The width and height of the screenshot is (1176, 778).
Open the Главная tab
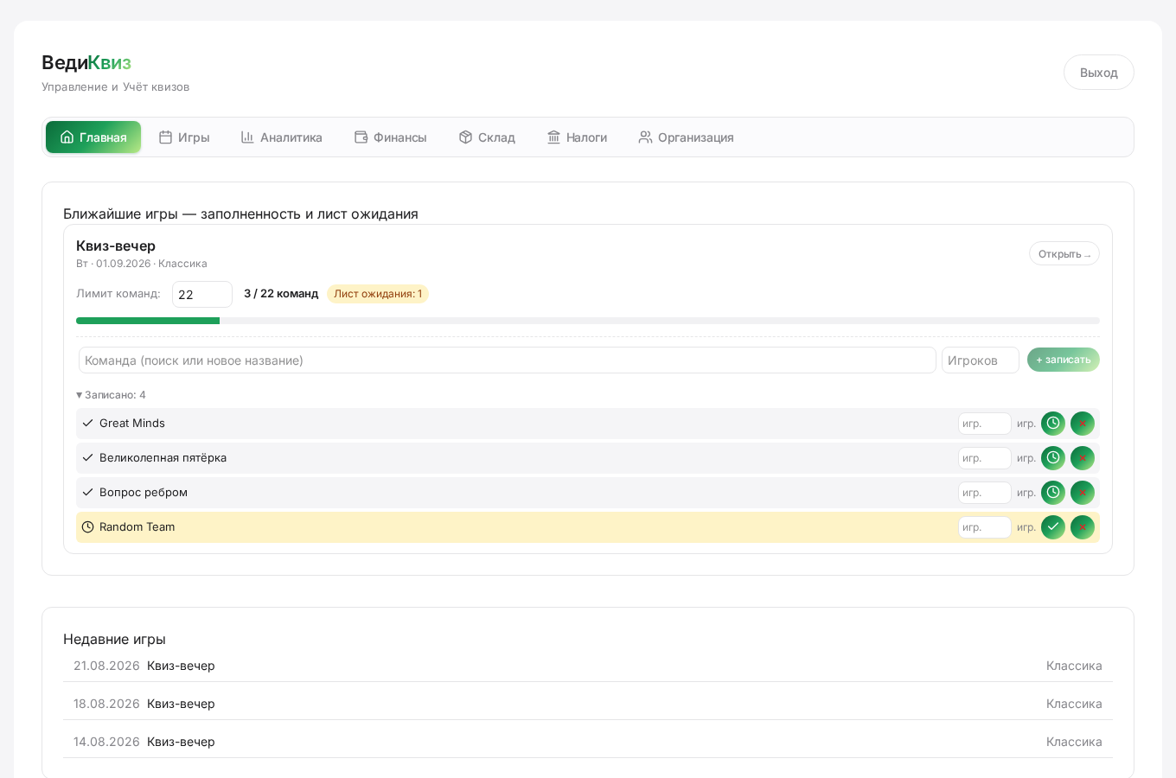pos(93,137)
